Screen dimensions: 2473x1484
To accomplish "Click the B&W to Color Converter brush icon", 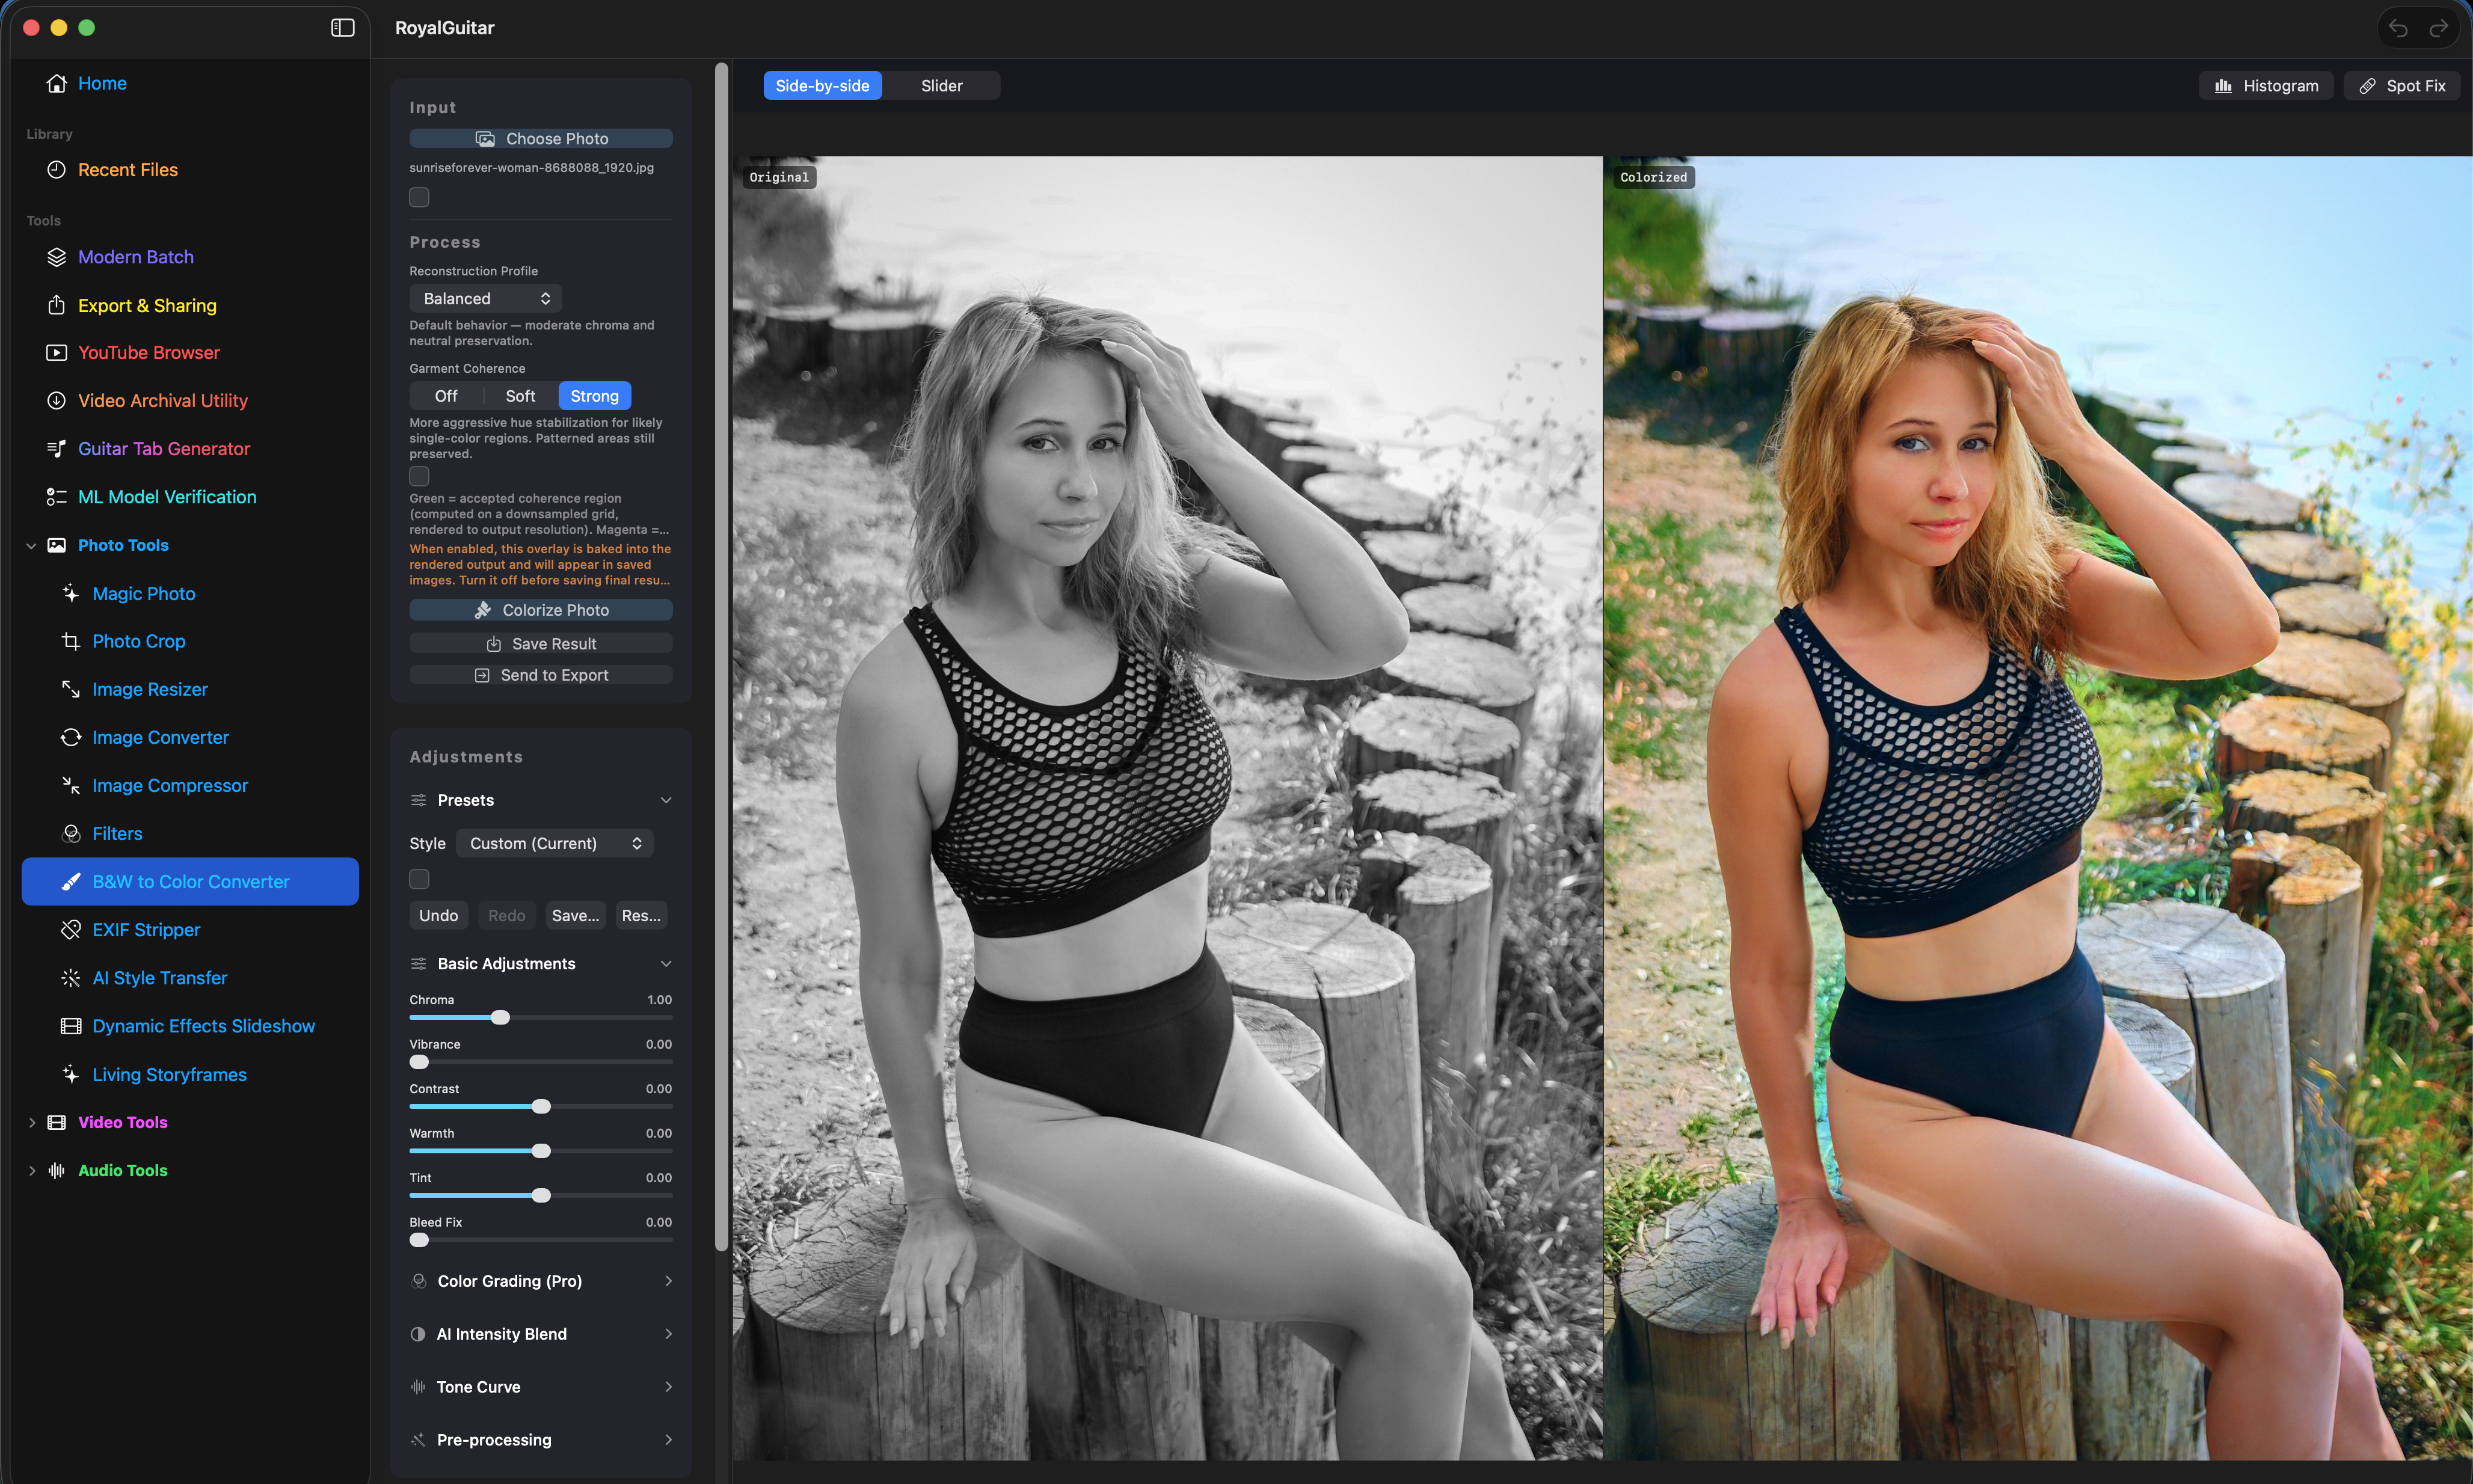I will (x=71, y=882).
